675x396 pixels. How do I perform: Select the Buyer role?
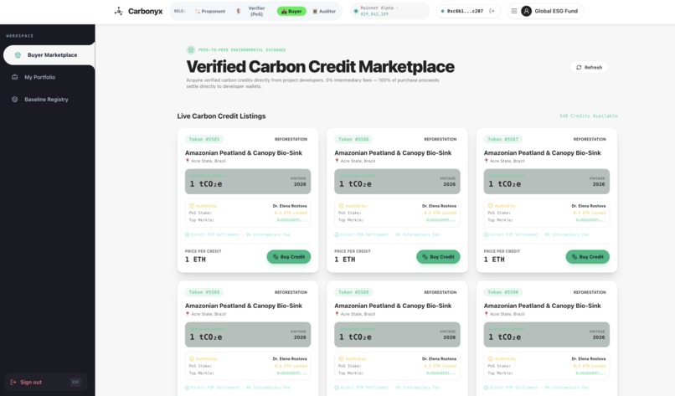291,11
